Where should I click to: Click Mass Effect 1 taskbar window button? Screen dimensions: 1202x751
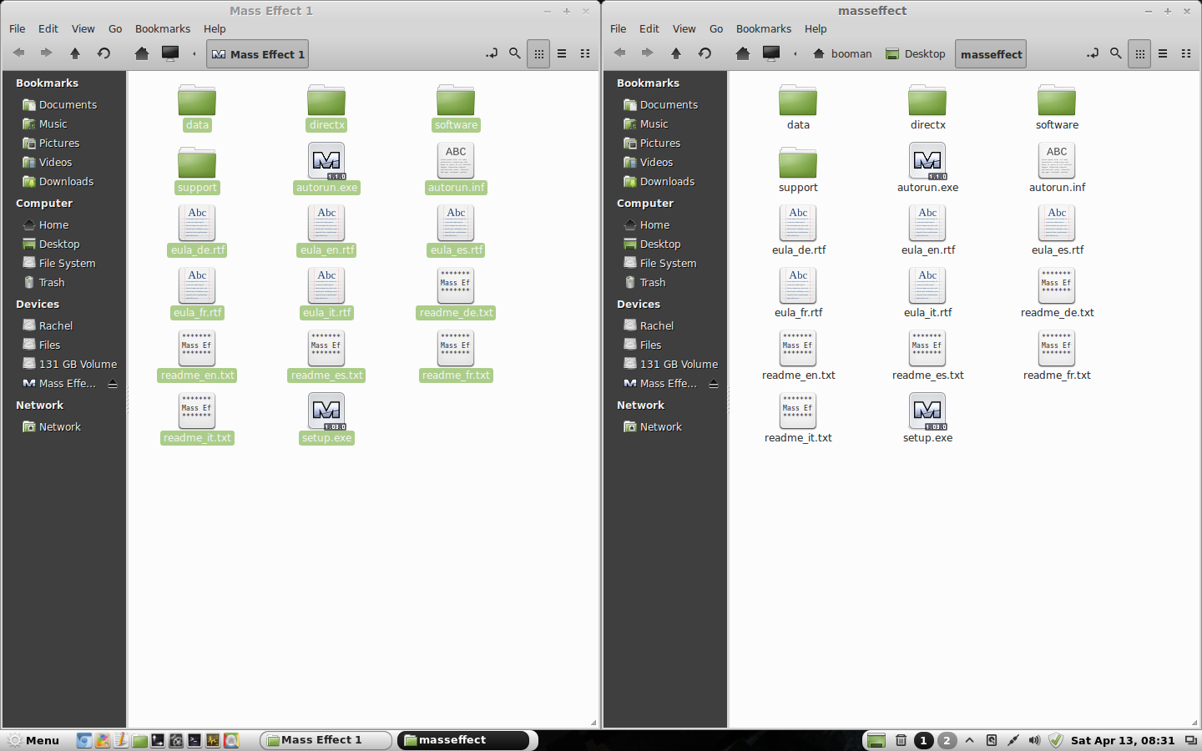[x=326, y=740]
